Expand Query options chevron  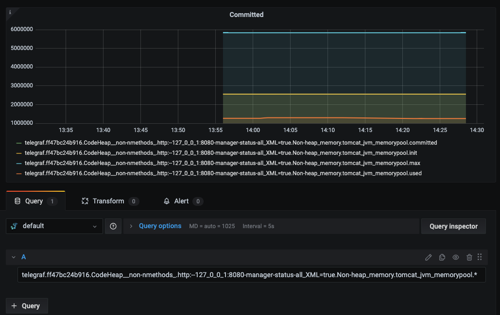click(131, 226)
